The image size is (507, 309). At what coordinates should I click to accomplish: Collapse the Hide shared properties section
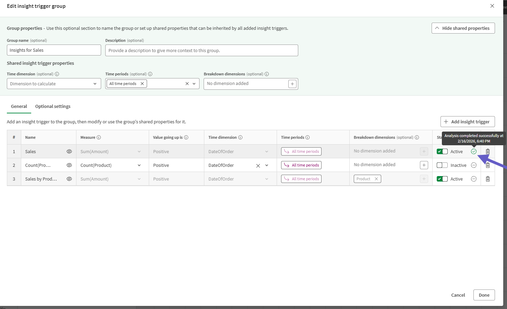463,28
